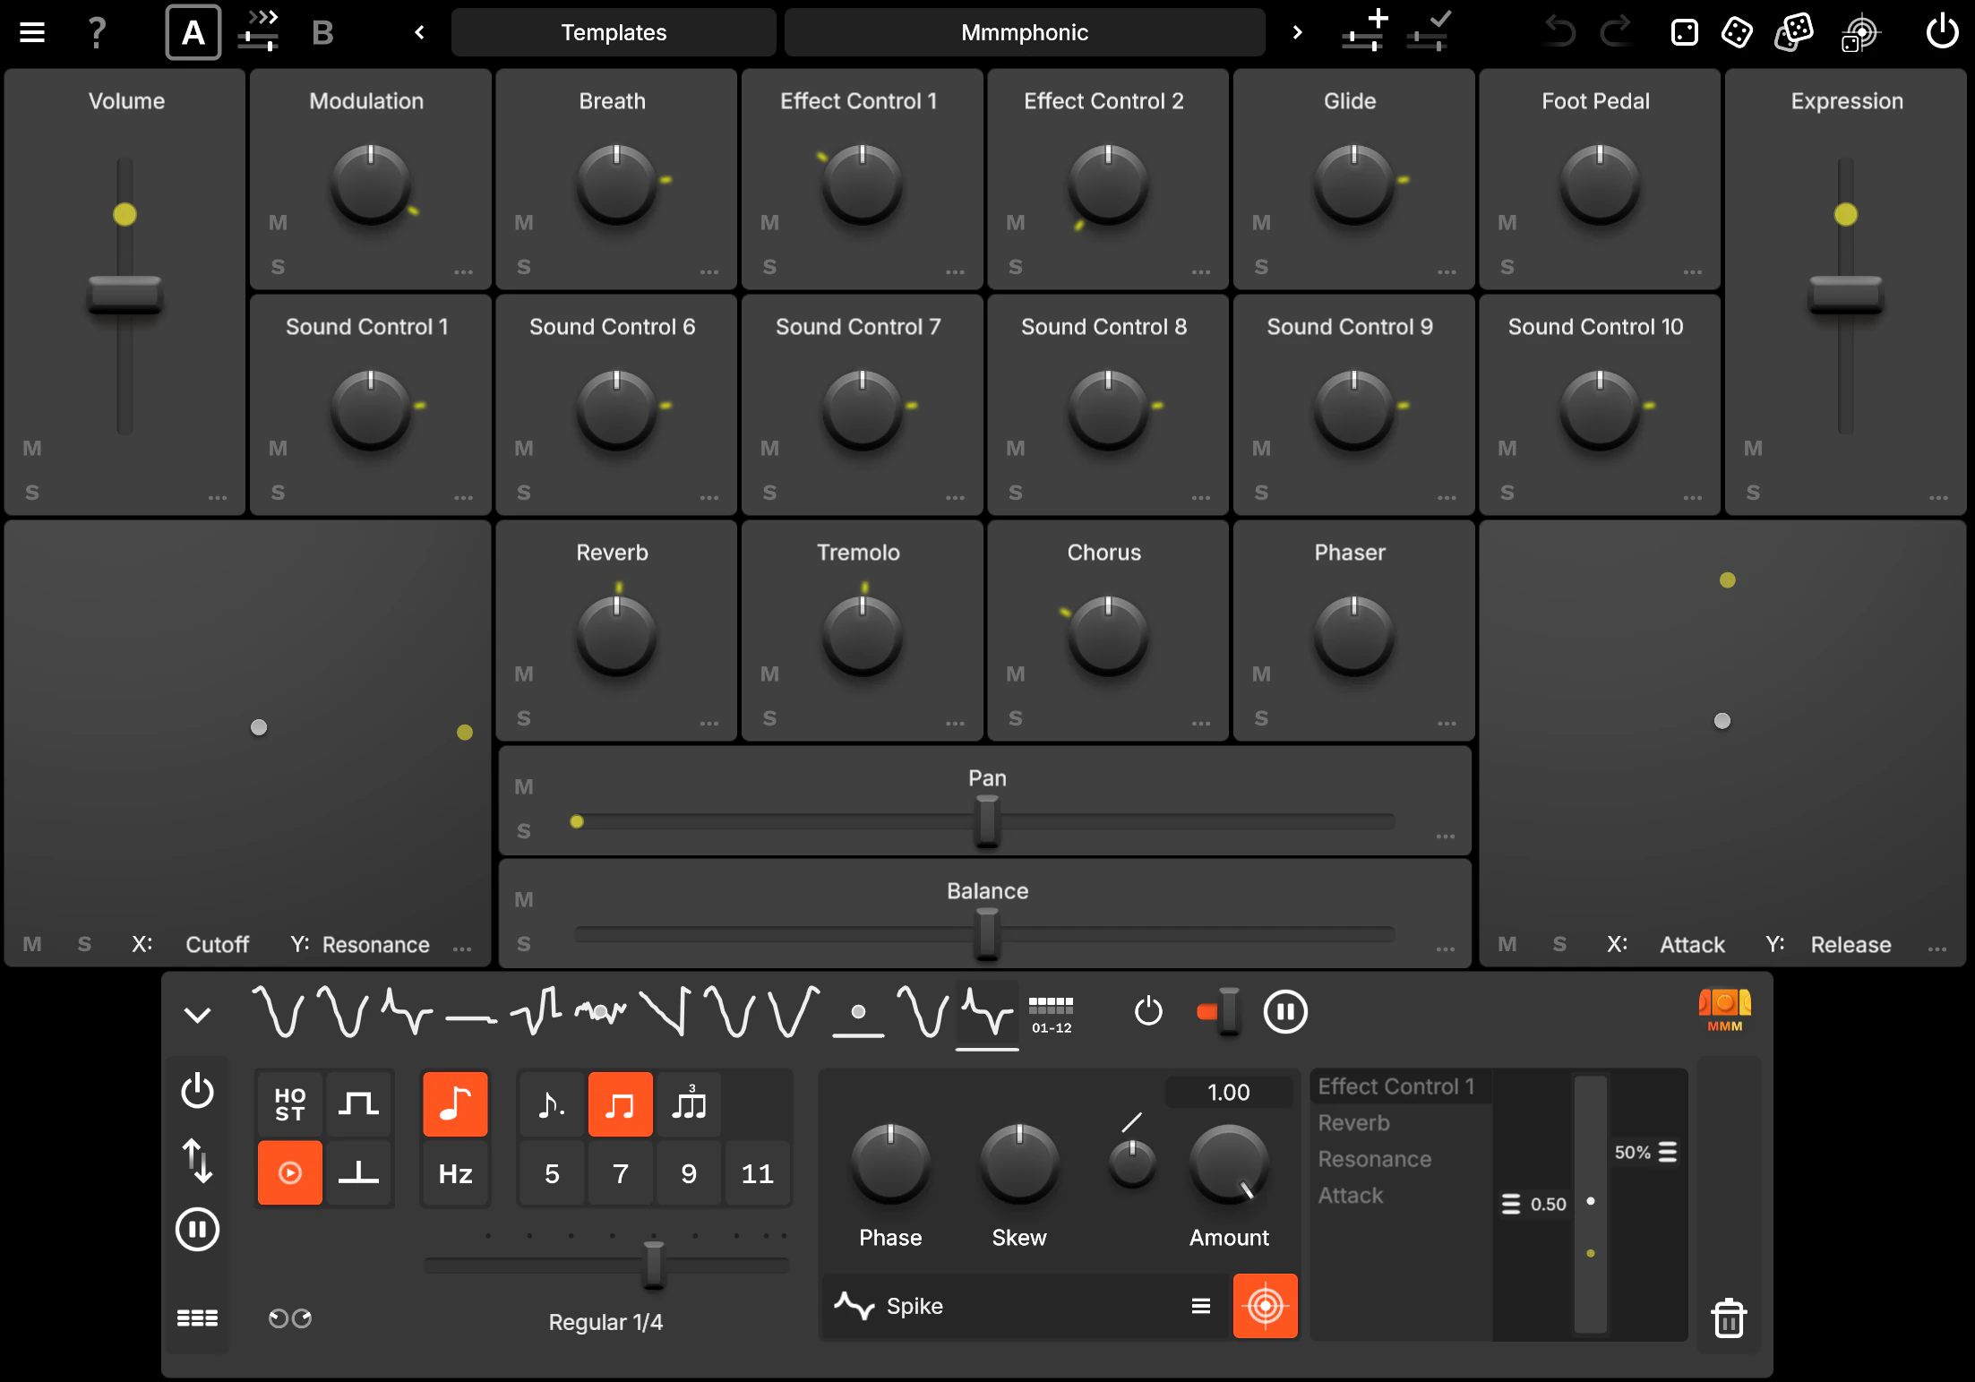Collapse the LFO panel with the chevron
The image size is (1975, 1382).
(x=197, y=1015)
